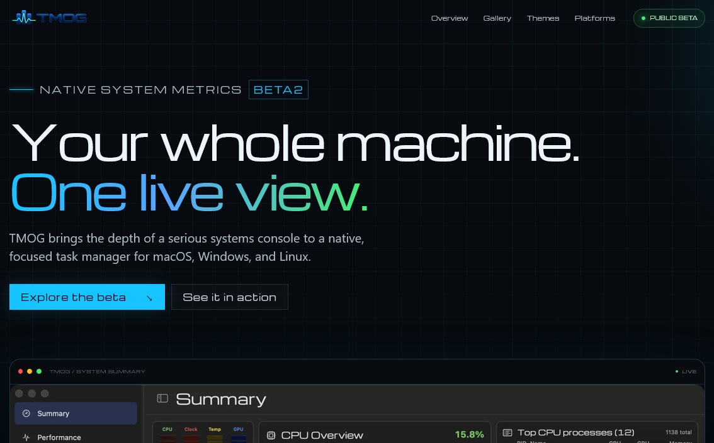Click the large Summary page heading
The image size is (714, 443).
pyautogui.click(x=221, y=399)
